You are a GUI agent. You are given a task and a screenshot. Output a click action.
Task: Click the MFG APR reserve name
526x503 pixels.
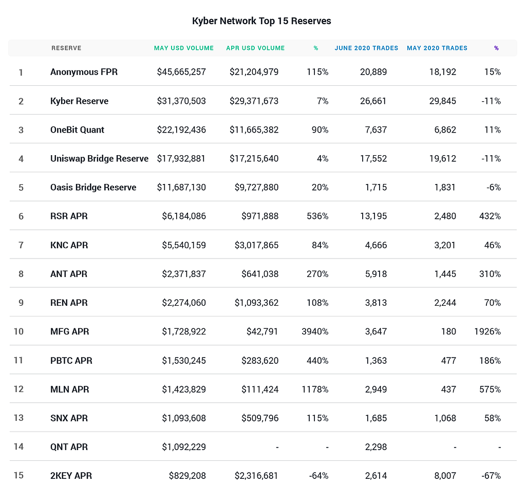coord(69,331)
